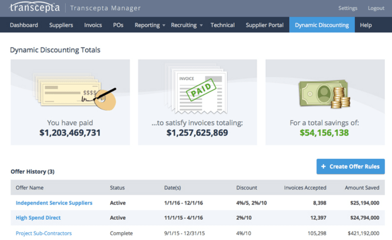The width and height of the screenshot is (392, 240).
Task: Select the Suppliers tab
Action: [61, 25]
